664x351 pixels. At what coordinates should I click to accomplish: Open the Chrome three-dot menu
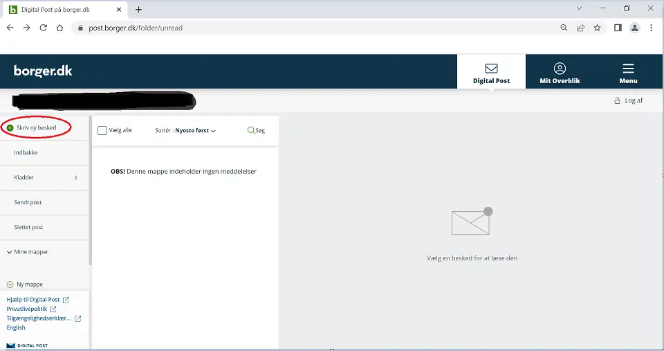coord(652,28)
